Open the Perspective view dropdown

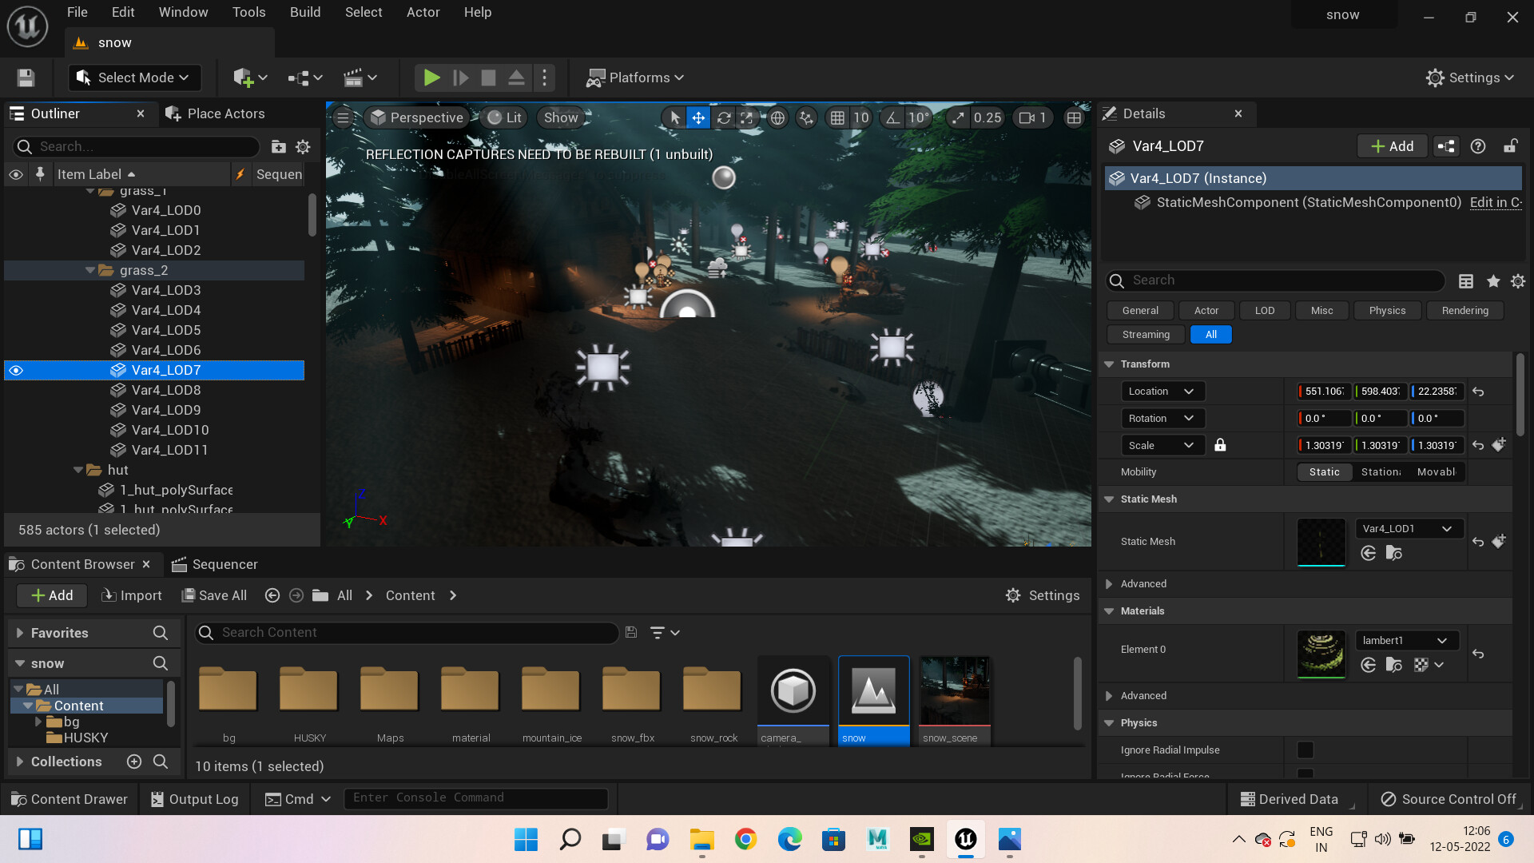[416, 117]
